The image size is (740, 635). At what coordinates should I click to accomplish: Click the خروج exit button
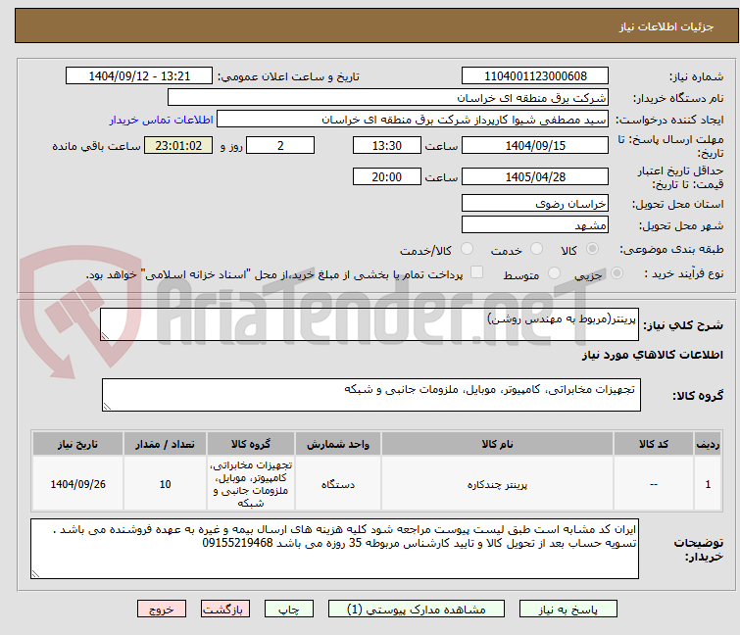pyautogui.click(x=162, y=610)
